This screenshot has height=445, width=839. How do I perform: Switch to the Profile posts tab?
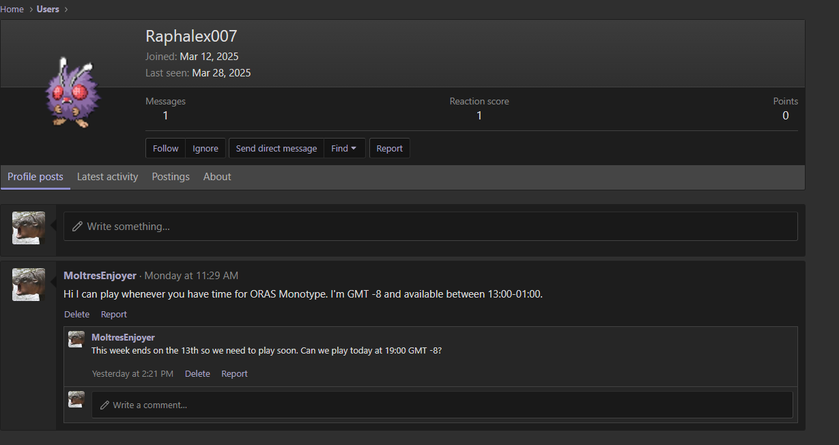pyautogui.click(x=35, y=177)
